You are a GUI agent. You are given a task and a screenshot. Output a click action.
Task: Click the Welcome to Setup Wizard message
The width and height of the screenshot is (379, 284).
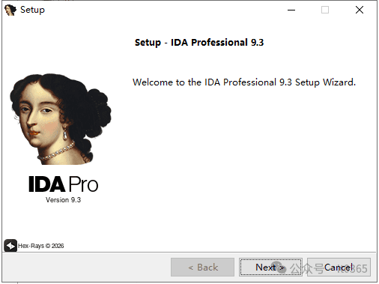[244, 82]
